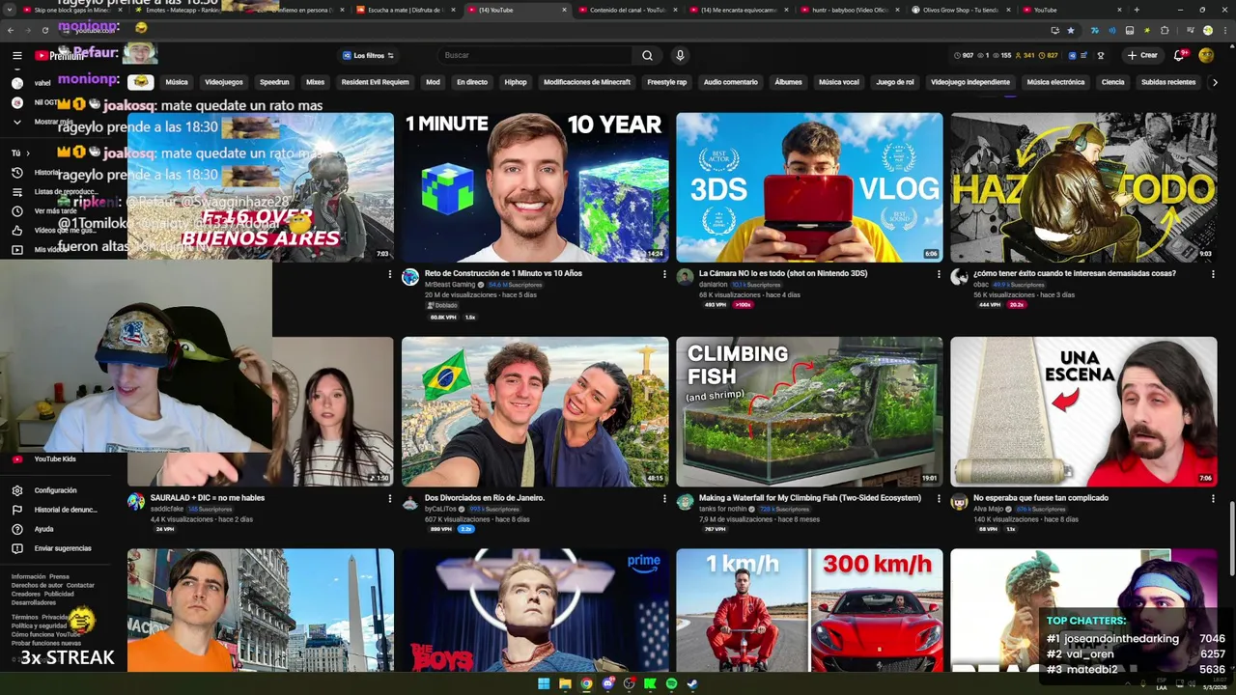1236x695 pixels.
Task: Open a new Chrome tab with plus
Action: tap(1136, 10)
